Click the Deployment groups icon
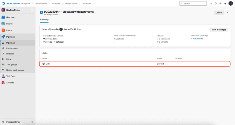 tap(3, 70)
